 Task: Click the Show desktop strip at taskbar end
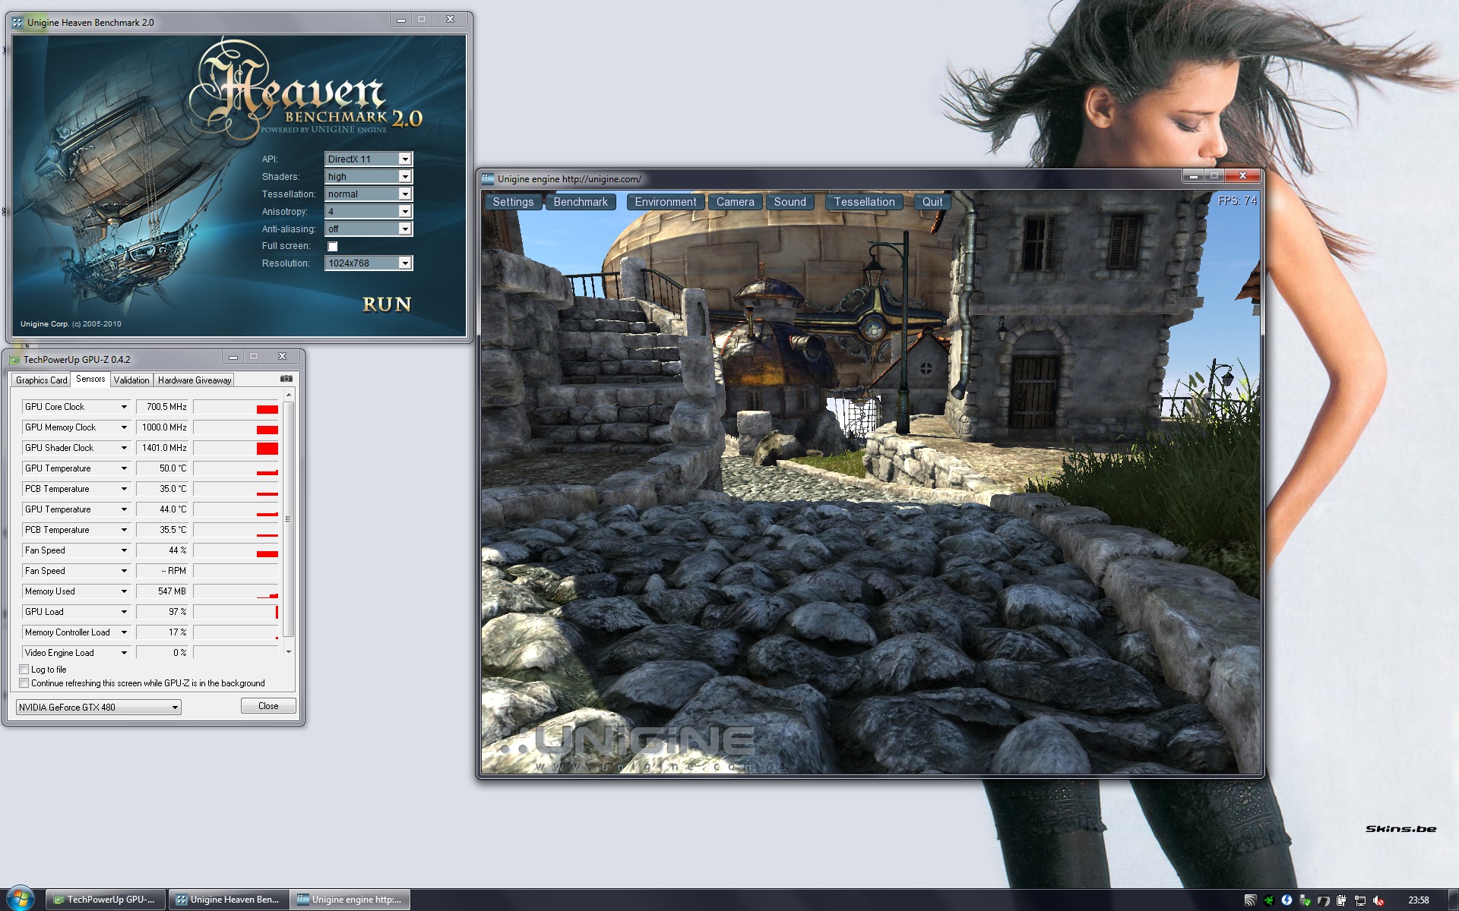pyautogui.click(x=1454, y=900)
